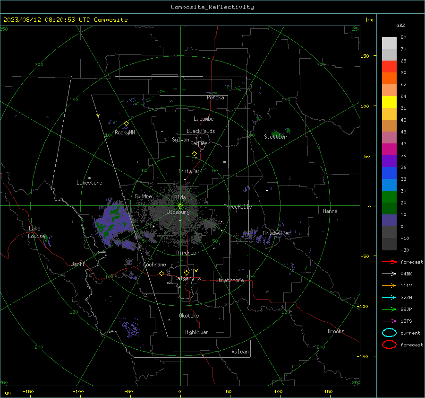Select the orange 111V arrow icon
The image size is (425, 398).
click(389, 285)
